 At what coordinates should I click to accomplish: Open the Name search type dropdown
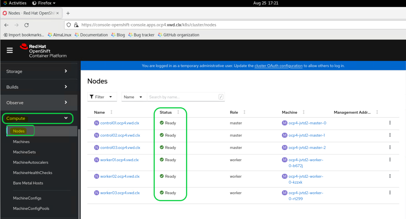pyautogui.click(x=134, y=97)
